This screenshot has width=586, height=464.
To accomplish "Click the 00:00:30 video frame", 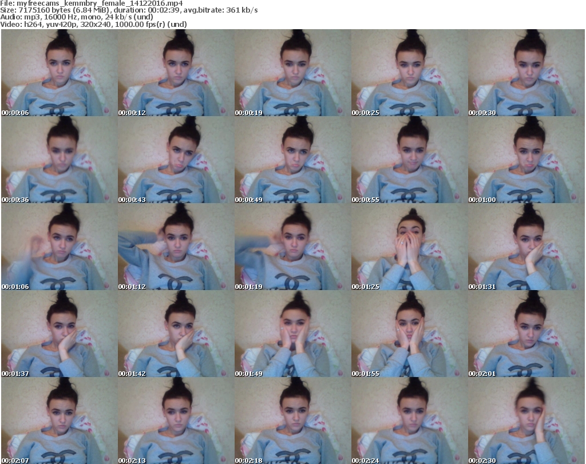I will tap(526, 73).
